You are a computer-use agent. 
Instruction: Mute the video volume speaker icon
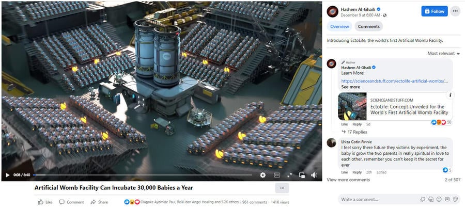click(314, 175)
